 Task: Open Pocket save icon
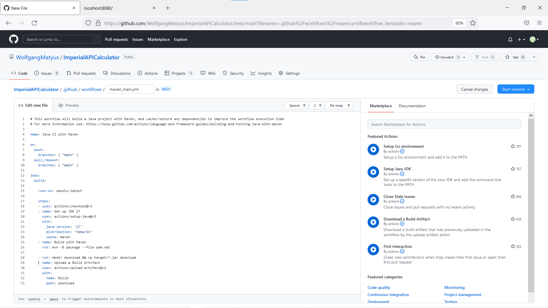pyautogui.click(x=527, y=23)
